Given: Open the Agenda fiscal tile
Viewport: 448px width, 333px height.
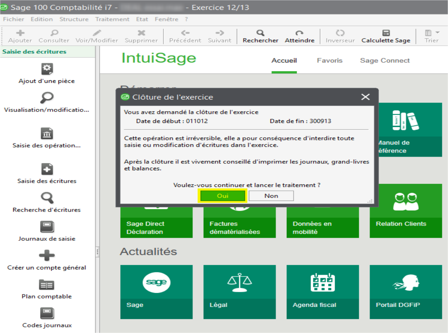Looking at the screenshot, I should [x=322, y=291].
